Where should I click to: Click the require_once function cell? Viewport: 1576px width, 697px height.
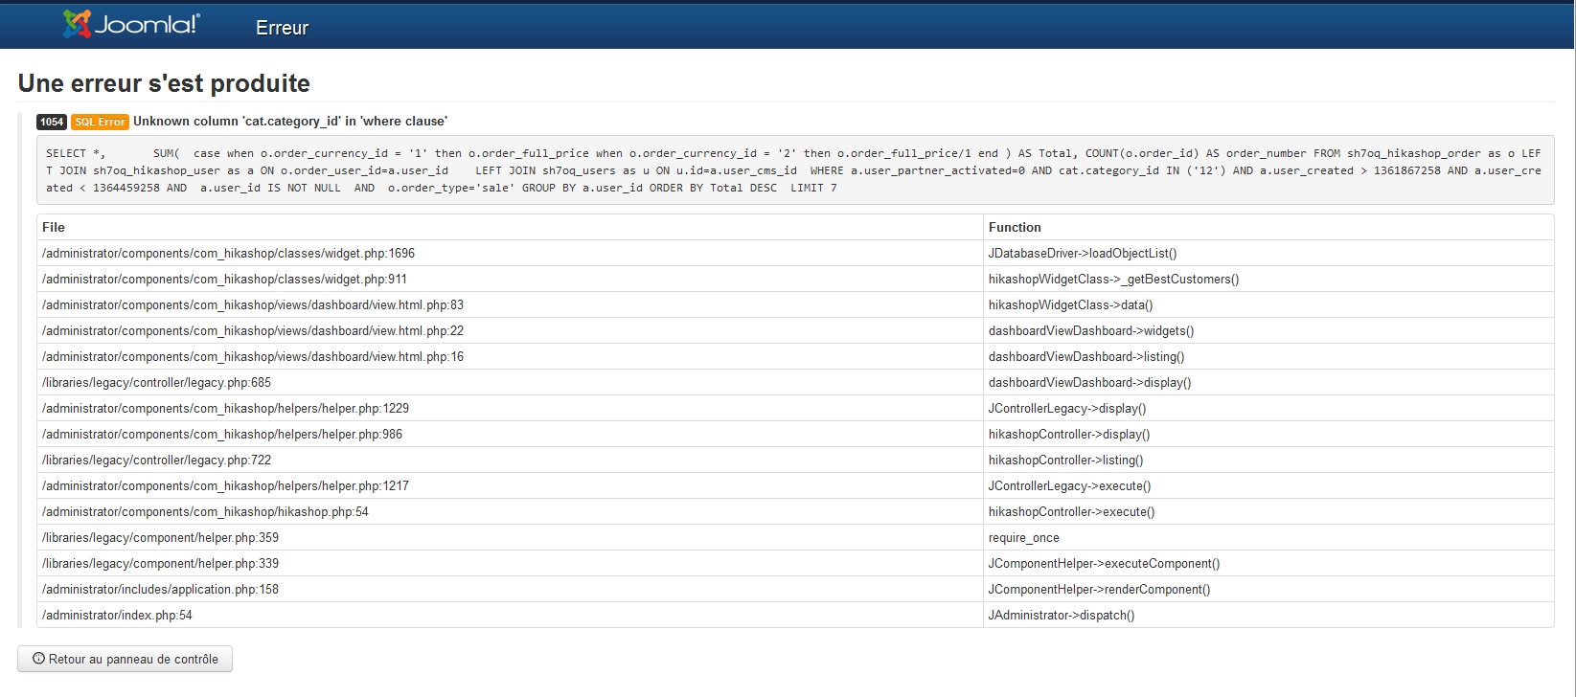(x=1268, y=537)
